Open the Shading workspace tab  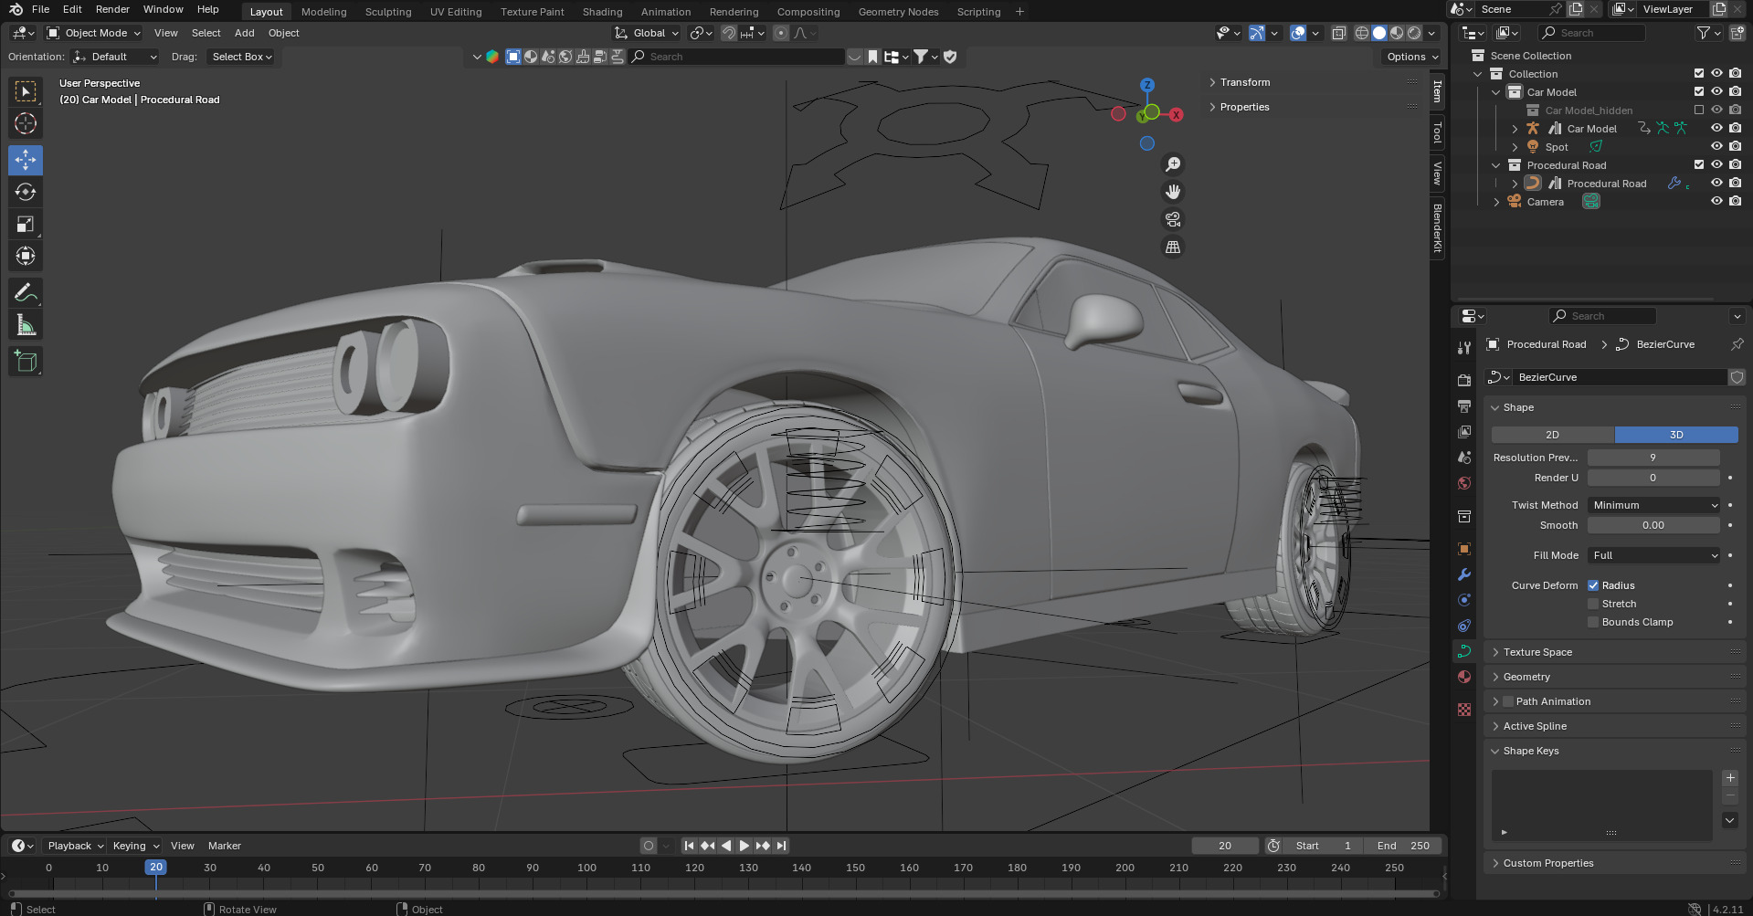602,12
